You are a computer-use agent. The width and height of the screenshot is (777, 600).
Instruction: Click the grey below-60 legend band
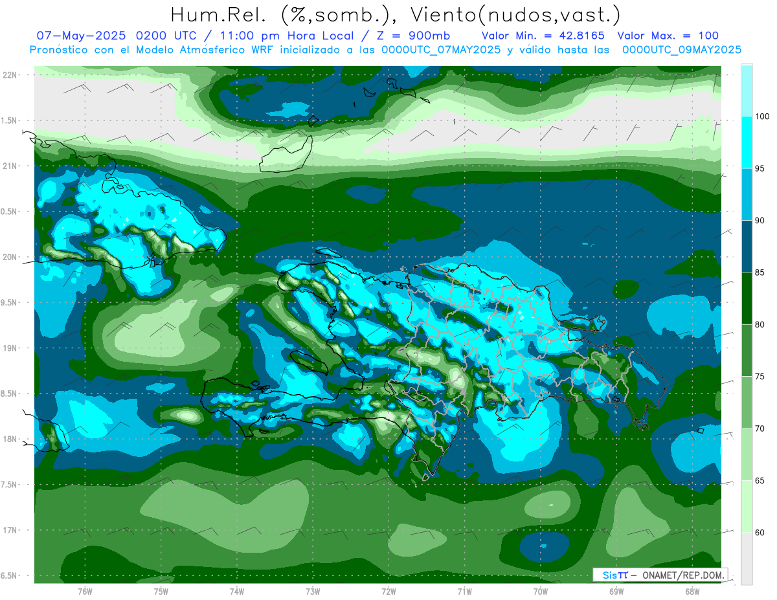click(747, 558)
